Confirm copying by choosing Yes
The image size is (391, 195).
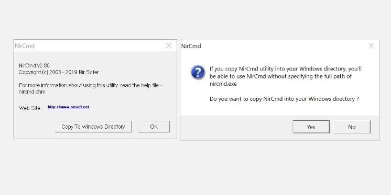[x=311, y=127]
